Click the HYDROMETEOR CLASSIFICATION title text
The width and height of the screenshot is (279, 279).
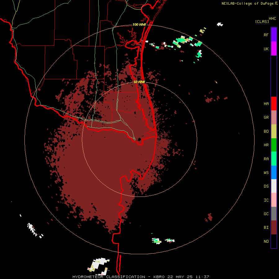[109, 277]
